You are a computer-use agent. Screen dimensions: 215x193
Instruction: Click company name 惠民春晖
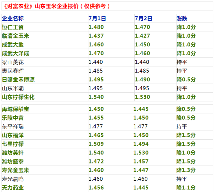13,71
